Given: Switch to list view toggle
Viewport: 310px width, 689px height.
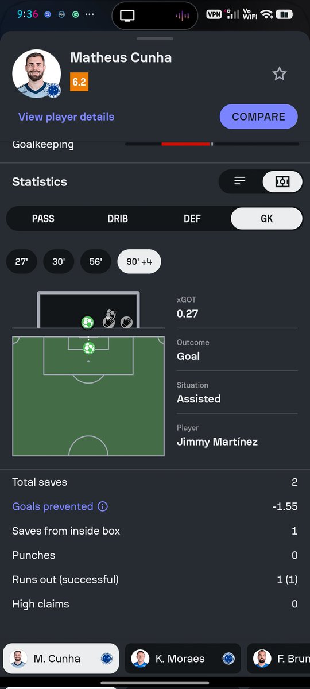Looking at the screenshot, I should tap(240, 181).
